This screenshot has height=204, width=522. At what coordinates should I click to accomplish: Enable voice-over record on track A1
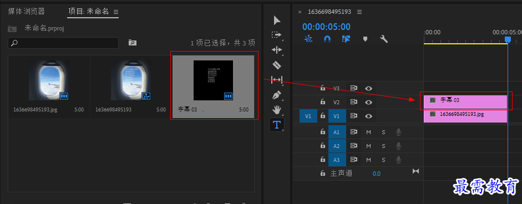pos(398,132)
